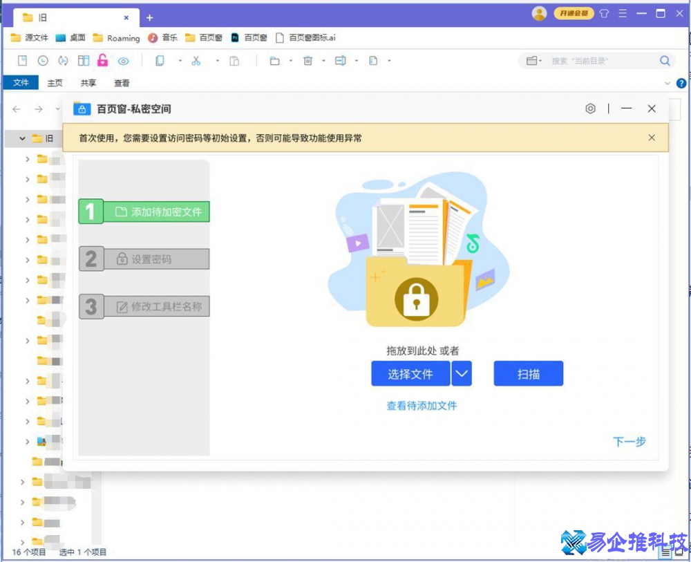Viewport: 691px width, 562px height.
Task: Select the cut scissors icon
Action: click(196, 61)
